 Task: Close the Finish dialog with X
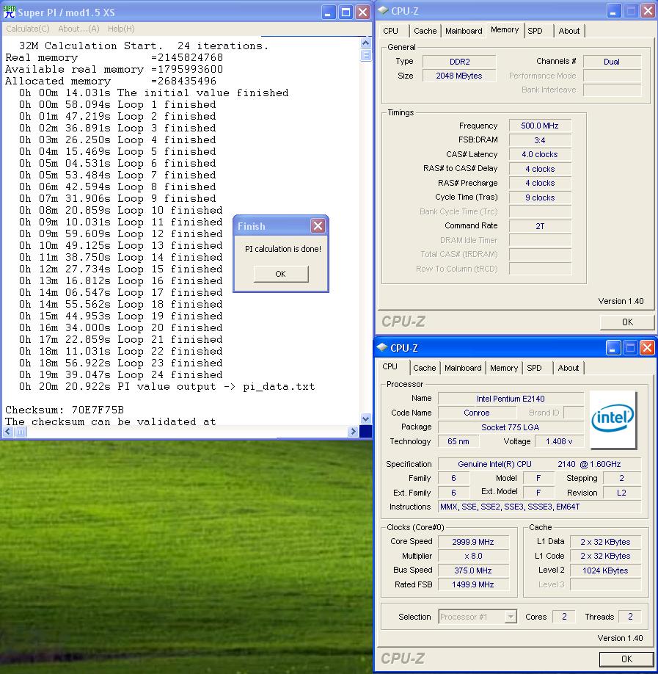click(x=318, y=225)
